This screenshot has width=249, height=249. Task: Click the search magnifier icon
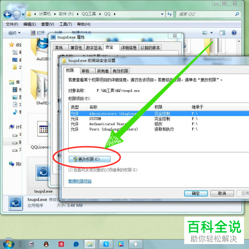point(237,14)
